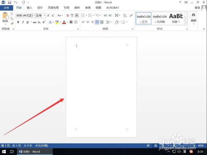This screenshot has height=155, width=207.
Task: Switch to the Page Layout tab
Action: (53, 8)
